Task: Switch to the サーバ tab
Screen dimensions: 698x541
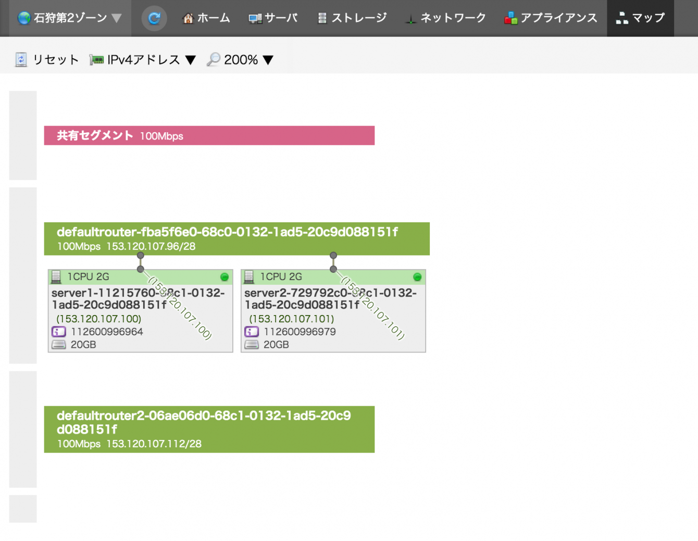Action: [x=273, y=18]
